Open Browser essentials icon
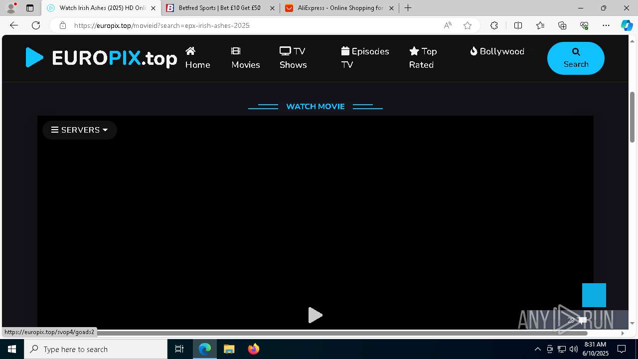Image resolution: width=638 pixels, height=359 pixels. [584, 25]
